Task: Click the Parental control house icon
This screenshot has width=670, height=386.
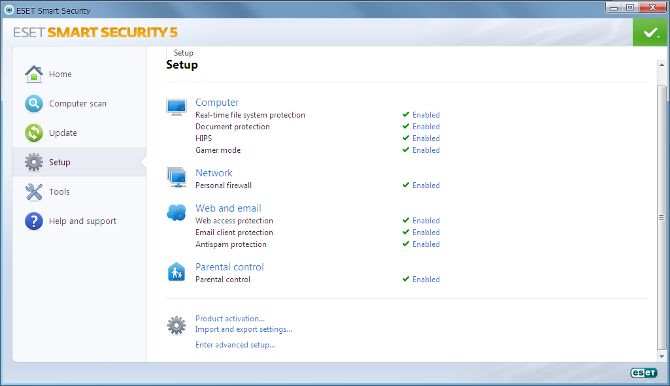Action: pos(176,272)
